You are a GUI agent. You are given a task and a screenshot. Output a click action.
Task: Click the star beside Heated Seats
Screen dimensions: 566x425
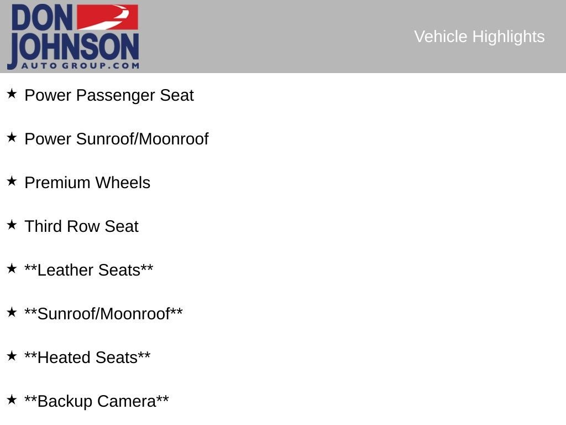tap(12, 356)
